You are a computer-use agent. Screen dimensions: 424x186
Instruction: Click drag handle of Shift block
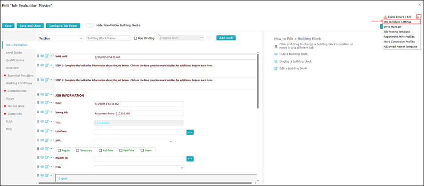click(38, 140)
